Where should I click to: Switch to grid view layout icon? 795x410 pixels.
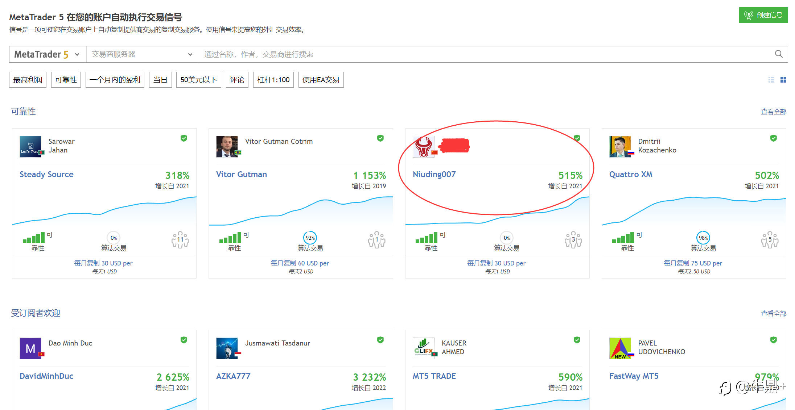click(783, 80)
